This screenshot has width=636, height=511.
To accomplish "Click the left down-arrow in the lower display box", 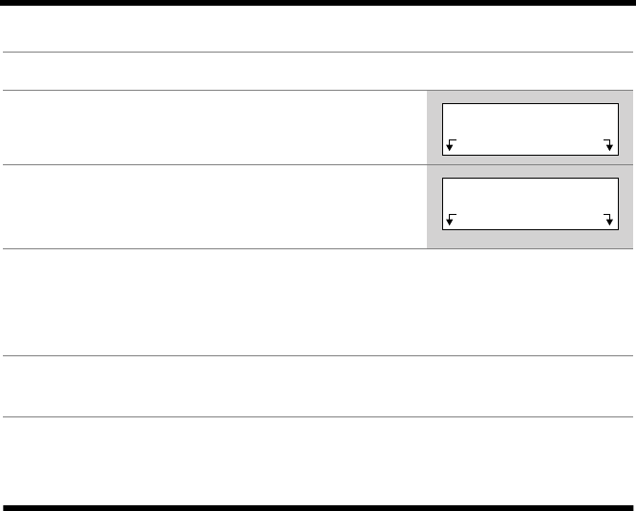I will pyautogui.click(x=451, y=221).
